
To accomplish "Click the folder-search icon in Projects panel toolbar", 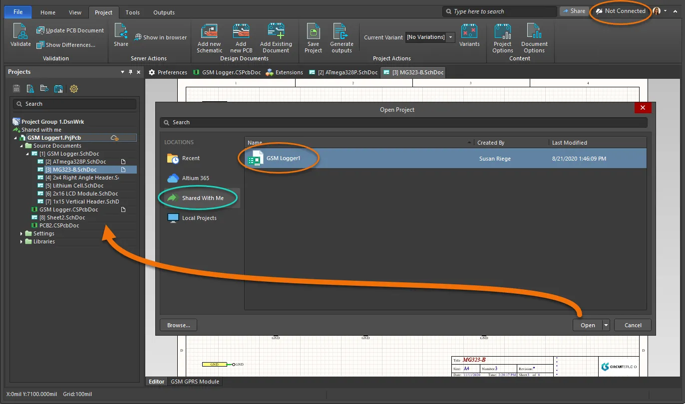I will [44, 89].
